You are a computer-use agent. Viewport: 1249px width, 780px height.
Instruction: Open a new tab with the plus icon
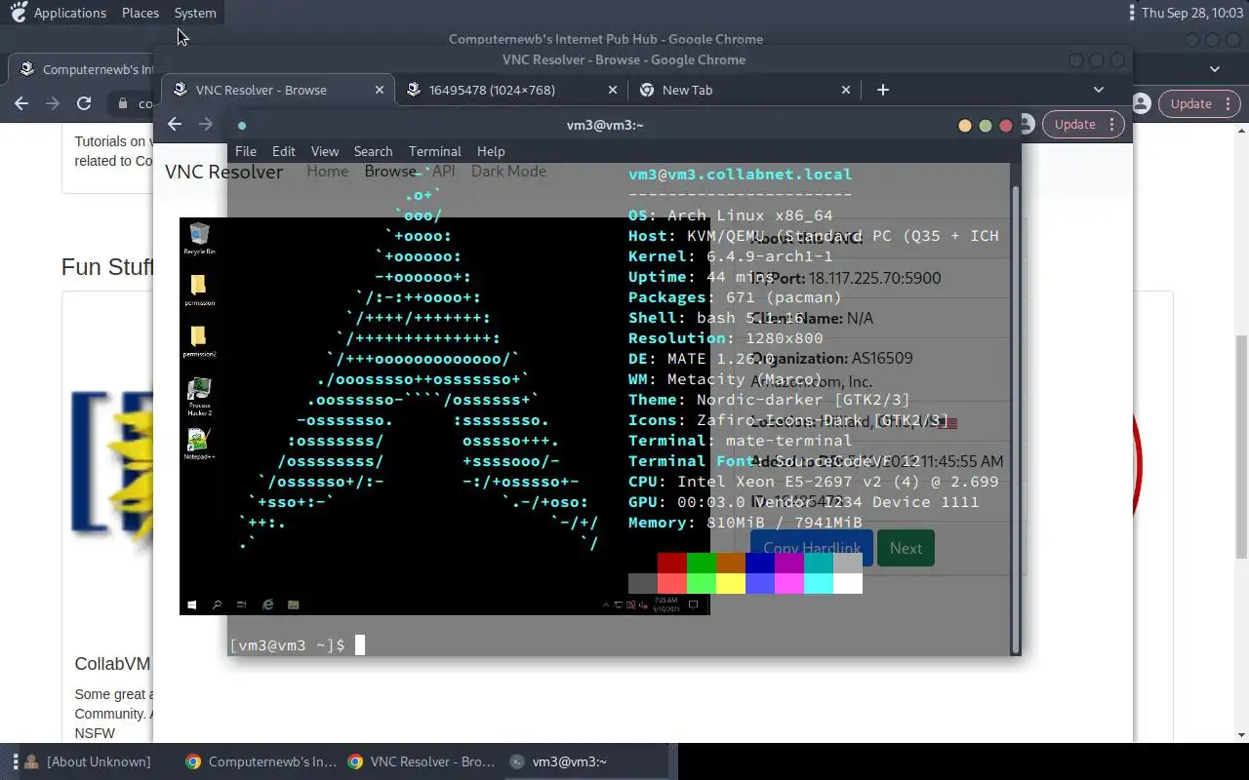tap(883, 90)
